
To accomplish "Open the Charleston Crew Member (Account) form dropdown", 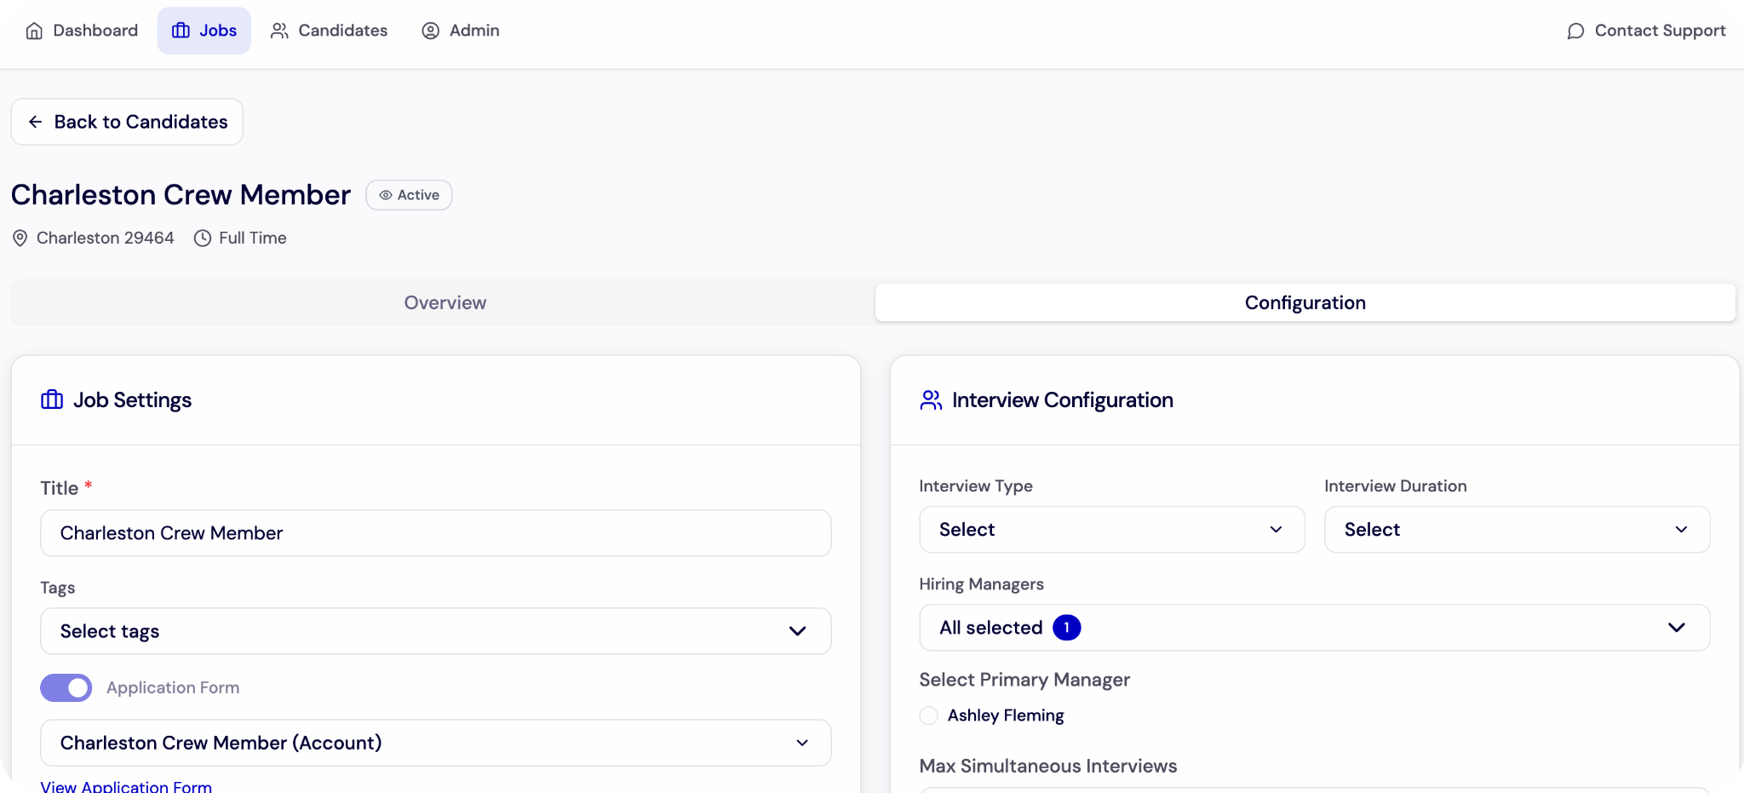I will [436, 743].
